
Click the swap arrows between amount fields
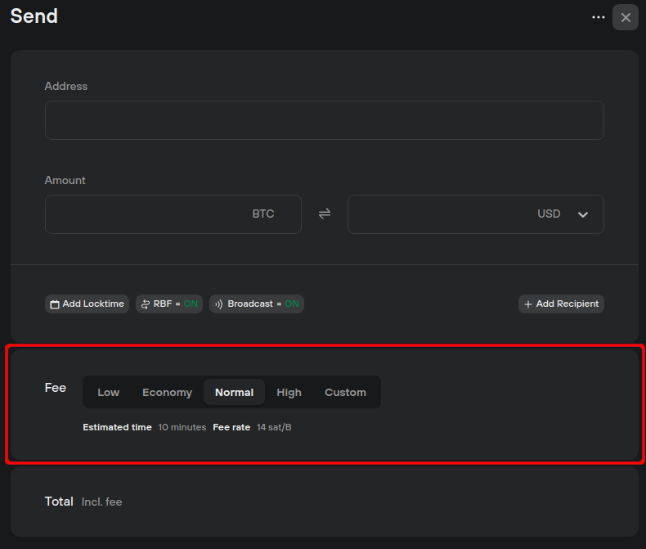click(x=325, y=214)
